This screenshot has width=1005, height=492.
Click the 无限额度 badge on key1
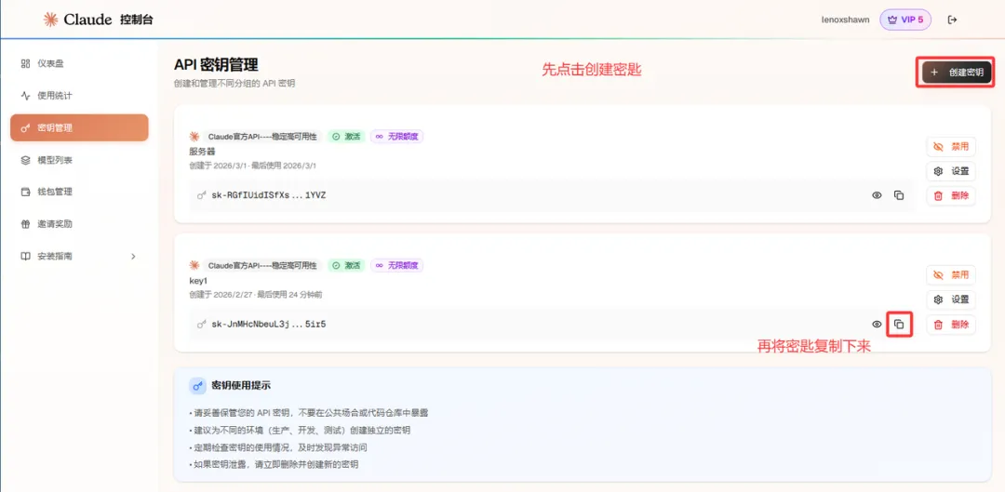pyautogui.click(x=396, y=265)
